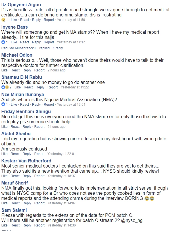The image size is (169, 231).
Task: Click timestamp Yesterday at 14:36 on Sam Salami's comment
Action: point(62,225)
